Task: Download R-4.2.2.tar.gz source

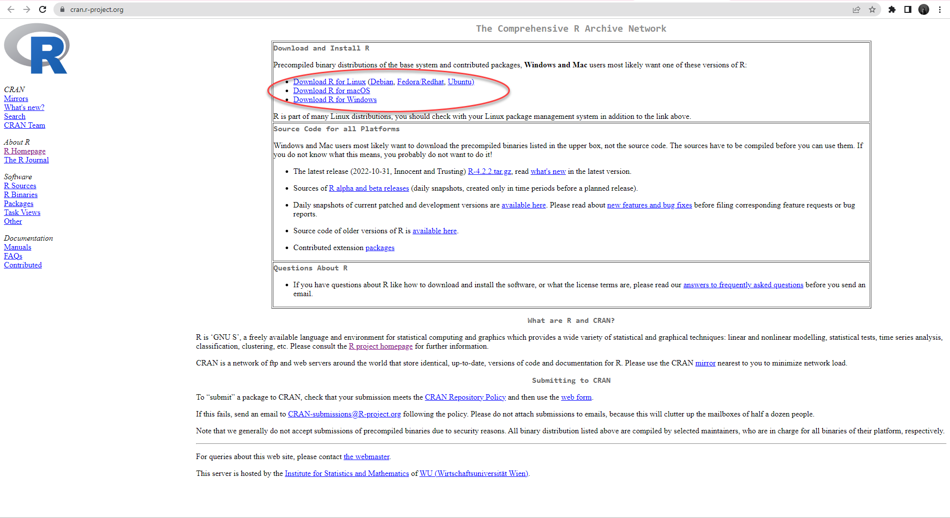Action: coord(489,171)
